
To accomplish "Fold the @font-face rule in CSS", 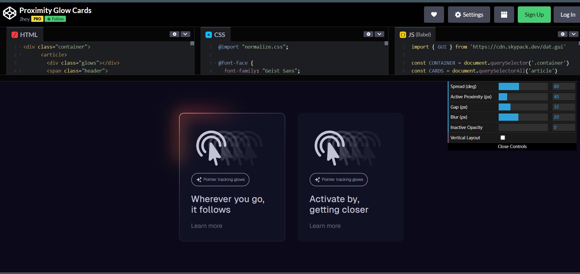I will pyautogui.click(x=215, y=63).
